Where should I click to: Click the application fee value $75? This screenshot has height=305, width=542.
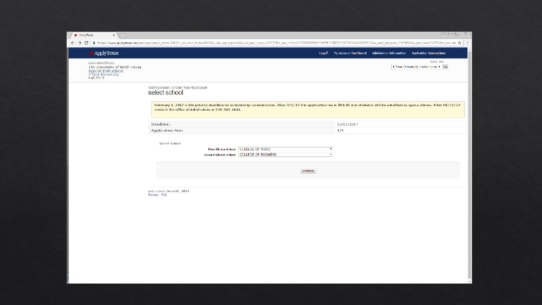coord(340,130)
